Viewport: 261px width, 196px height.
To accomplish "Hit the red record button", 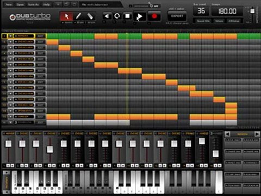I will click(x=154, y=16).
